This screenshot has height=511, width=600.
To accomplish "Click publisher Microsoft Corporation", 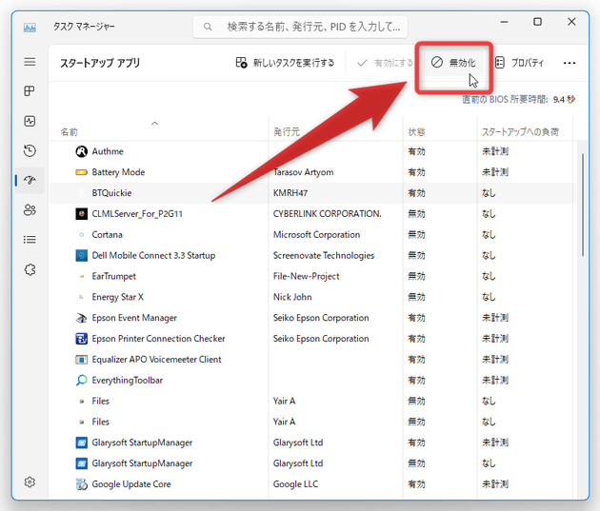I will point(316,235).
